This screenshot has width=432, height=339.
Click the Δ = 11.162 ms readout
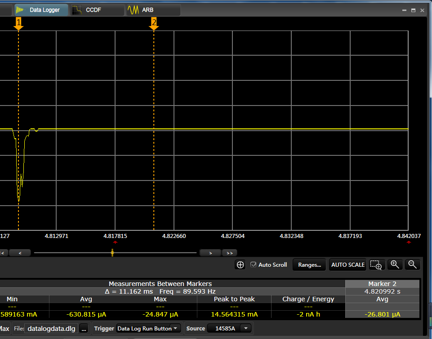(129, 291)
